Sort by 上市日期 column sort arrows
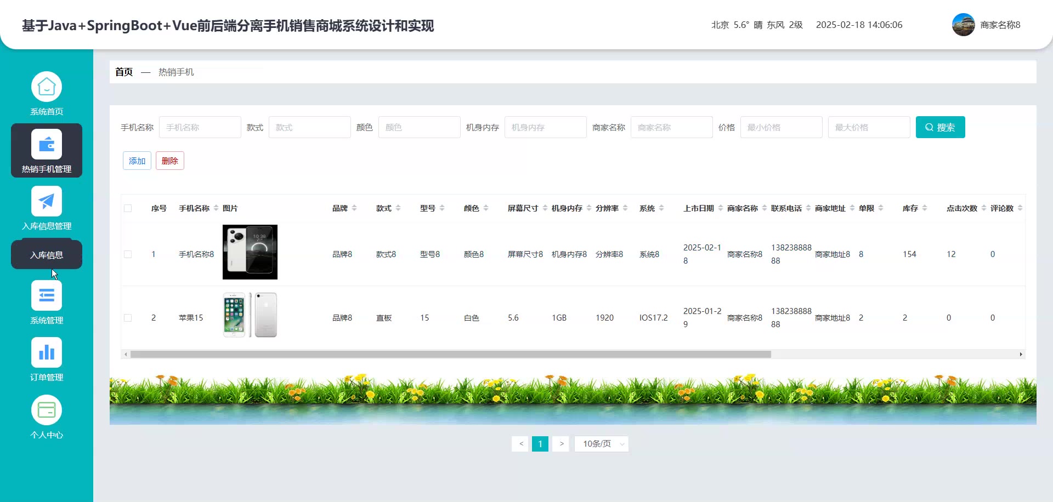 point(721,208)
